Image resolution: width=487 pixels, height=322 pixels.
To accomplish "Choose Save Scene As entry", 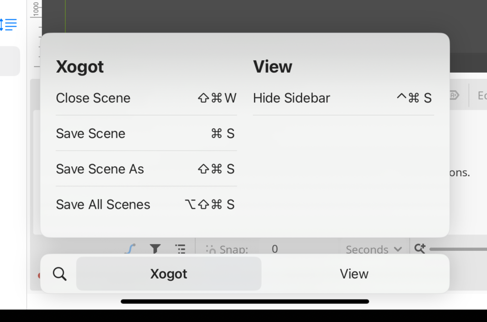I will pos(146,169).
